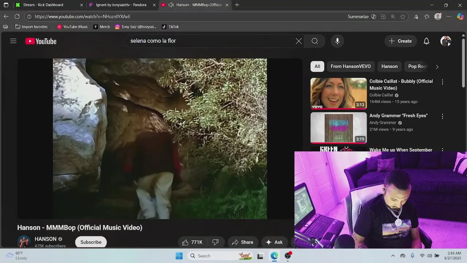
Task: Dislike the MMMBop video
Action: [216, 242]
